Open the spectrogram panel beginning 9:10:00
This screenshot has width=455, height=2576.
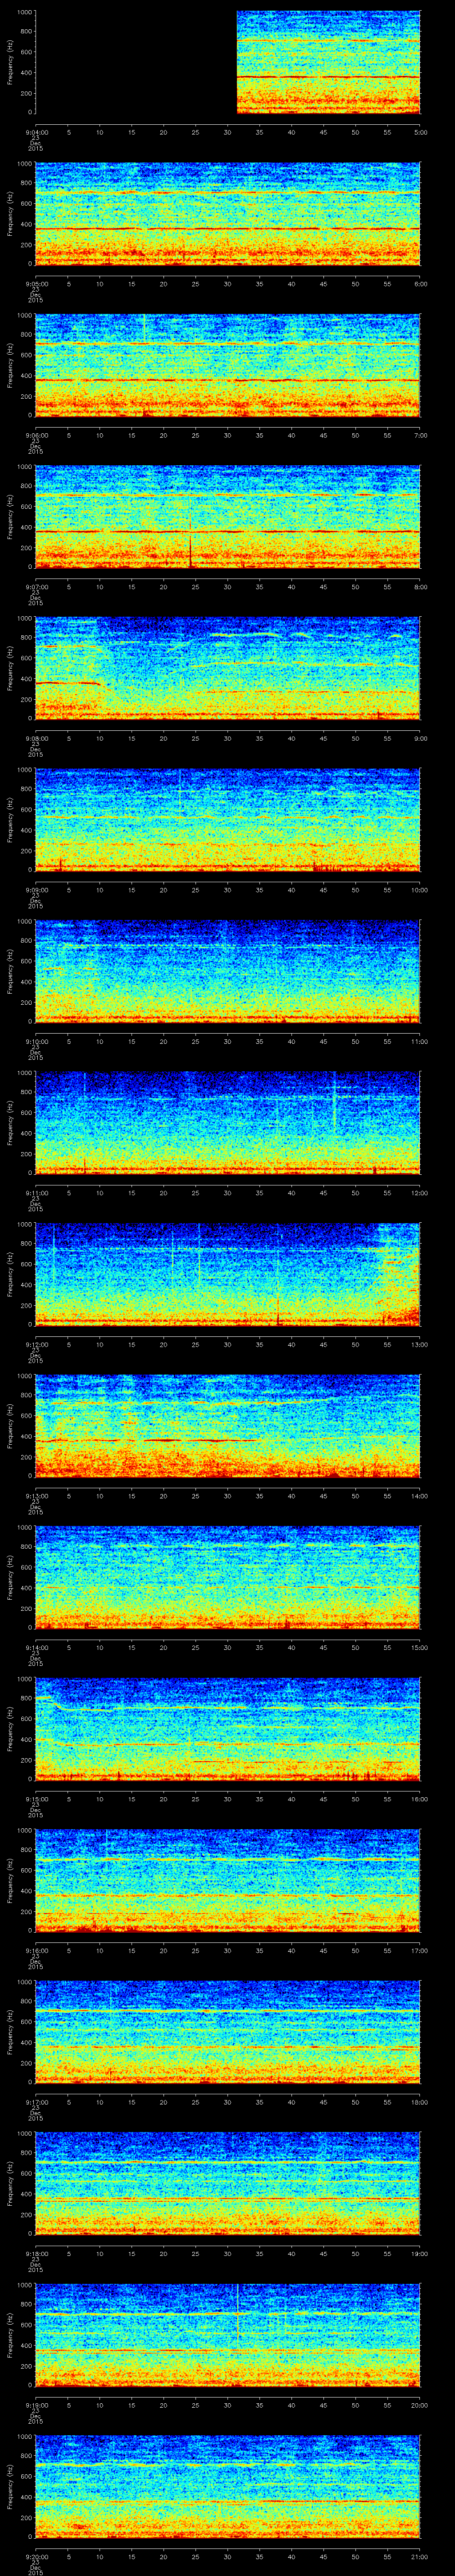click(x=228, y=972)
